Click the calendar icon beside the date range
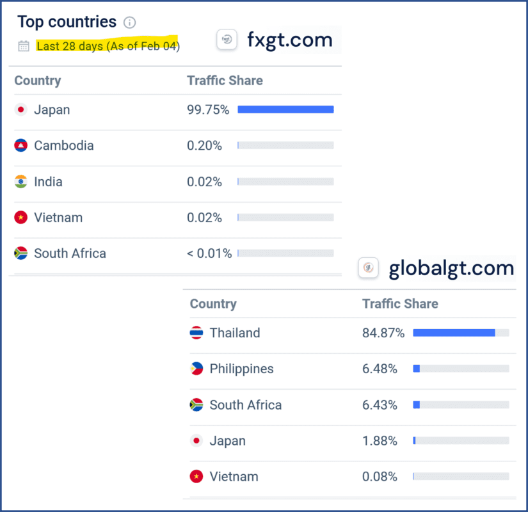The height and width of the screenshot is (512, 528). click(24, 46)
